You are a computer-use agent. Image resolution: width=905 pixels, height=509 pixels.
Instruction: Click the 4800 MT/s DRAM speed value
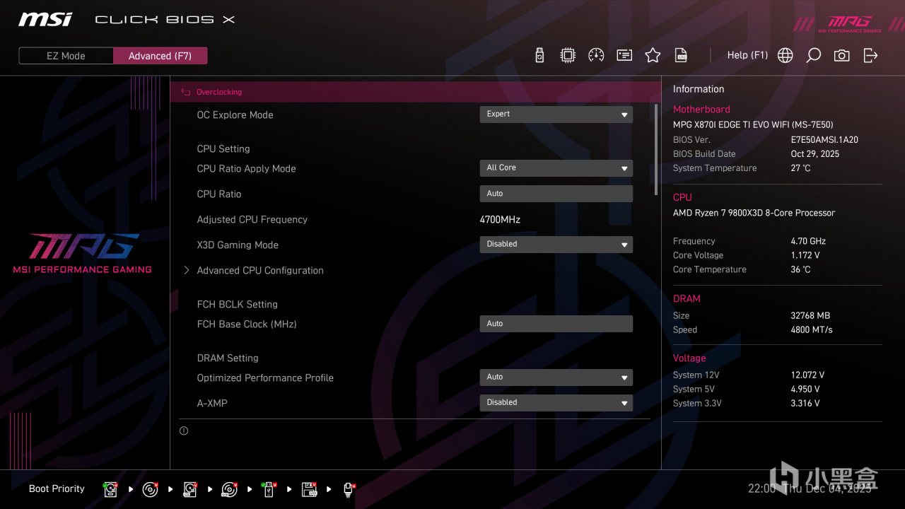click(x=812, y=329)
